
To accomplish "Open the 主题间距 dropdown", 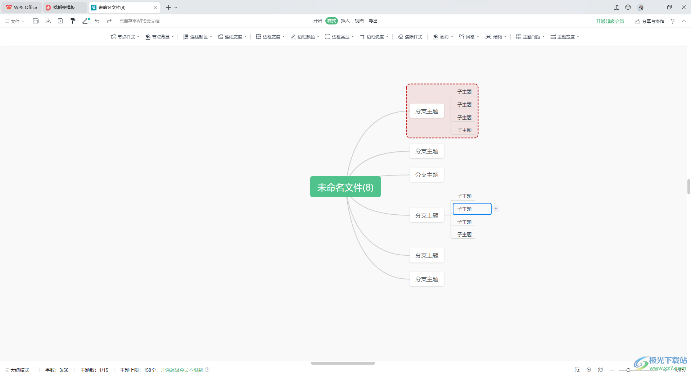I will coord(530,37).
